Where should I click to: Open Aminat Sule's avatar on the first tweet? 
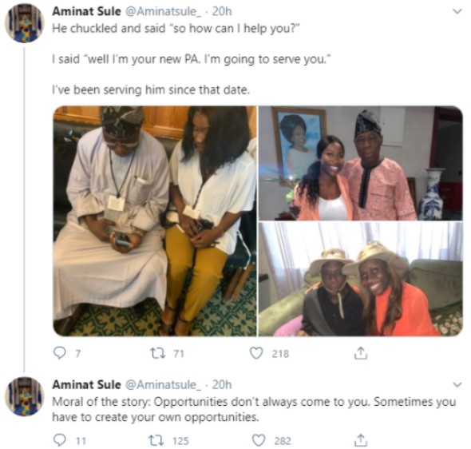click(25, 23)
